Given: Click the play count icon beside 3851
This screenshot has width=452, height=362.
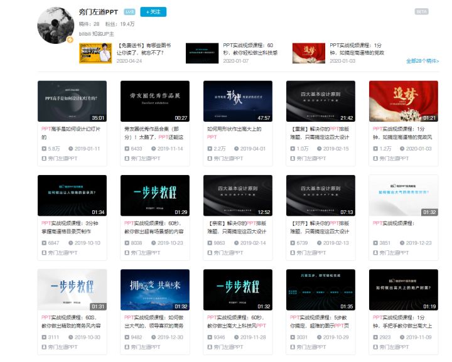Looking at the screenshot, I should (375, 243).
